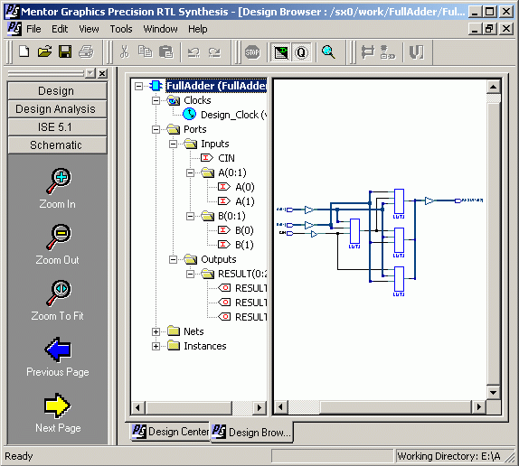Collapse the FullAdder root node
This screenshot has height=466, width=519.
(x=139, y=87)
